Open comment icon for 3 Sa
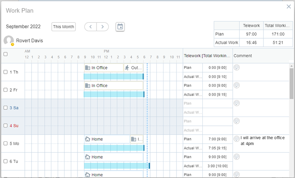This screenshot has width=295, height=178. [x=237, y=103]
